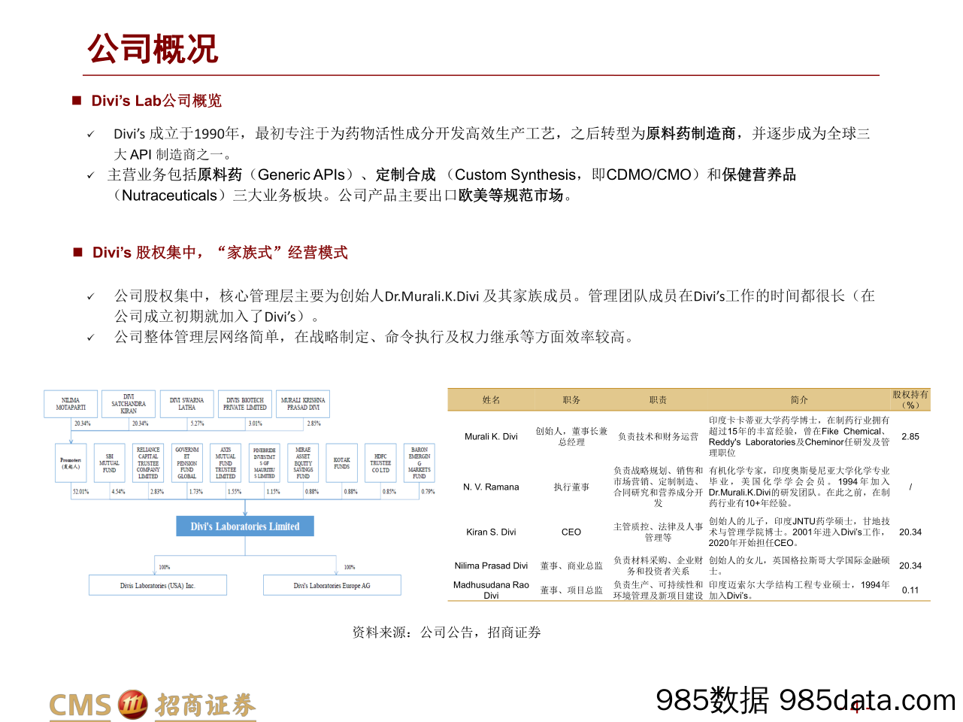Click the DIVIS BIOTECH PRIVATE LIMITED box
963x722 pixels.
(245, 404)
